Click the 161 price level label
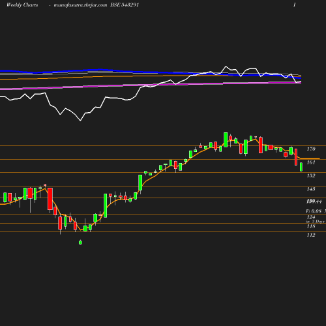326x326 pixels. 311,162
